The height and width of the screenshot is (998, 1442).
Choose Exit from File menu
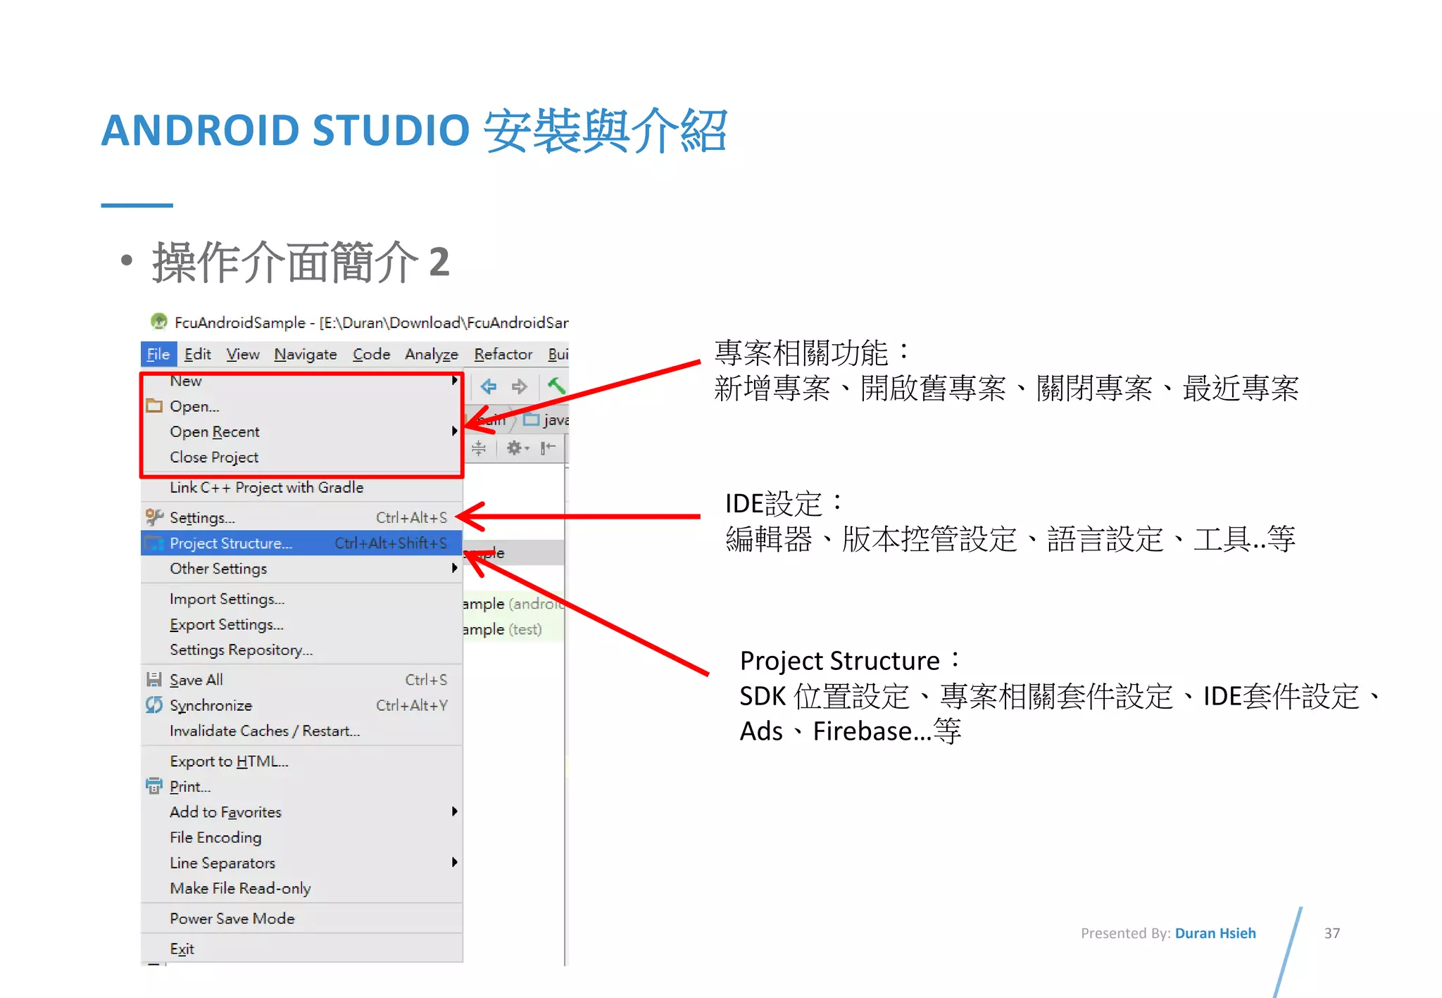point(301,948)
